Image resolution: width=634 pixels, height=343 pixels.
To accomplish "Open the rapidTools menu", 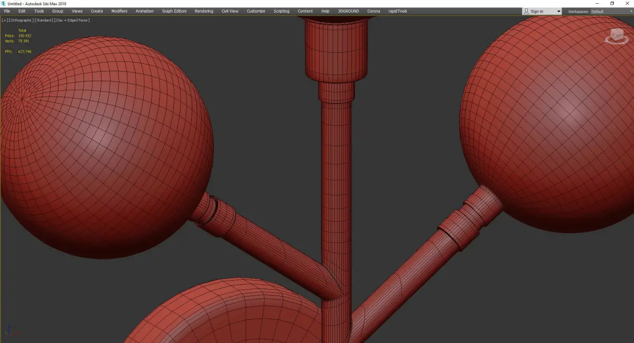I will (397, 11).
